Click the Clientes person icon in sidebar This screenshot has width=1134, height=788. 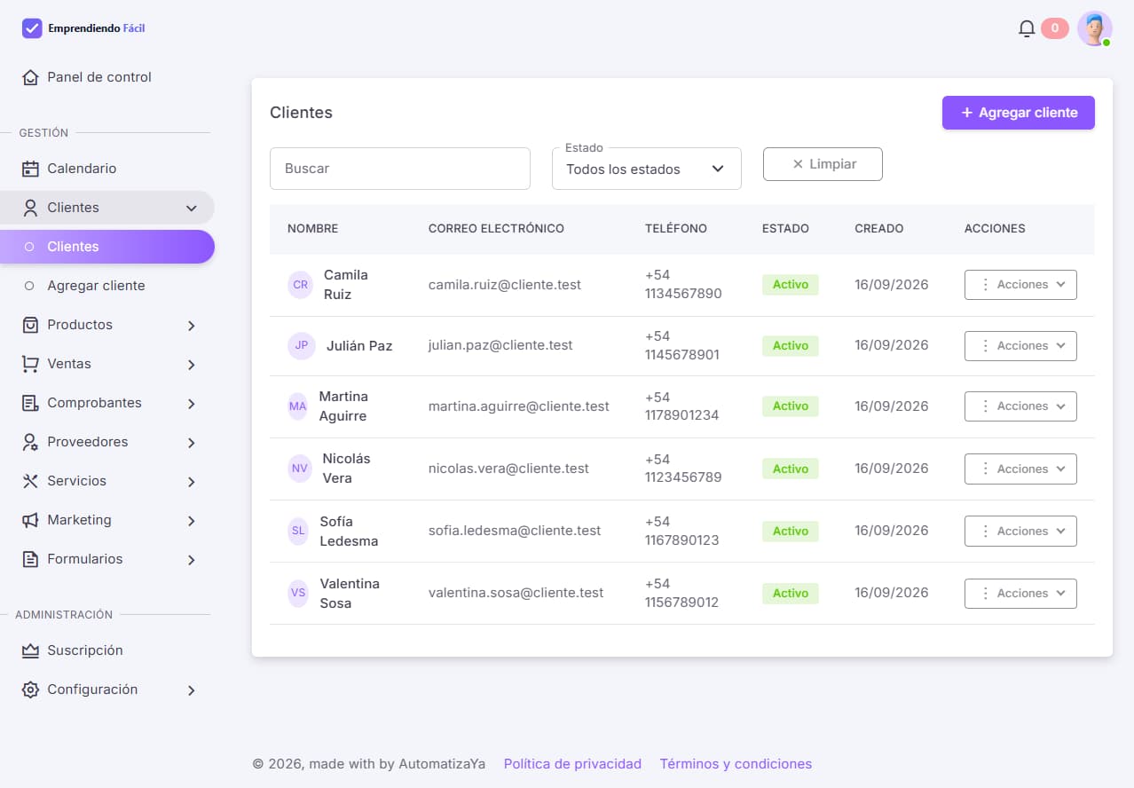pyautogui.click(x=30, y=208)
